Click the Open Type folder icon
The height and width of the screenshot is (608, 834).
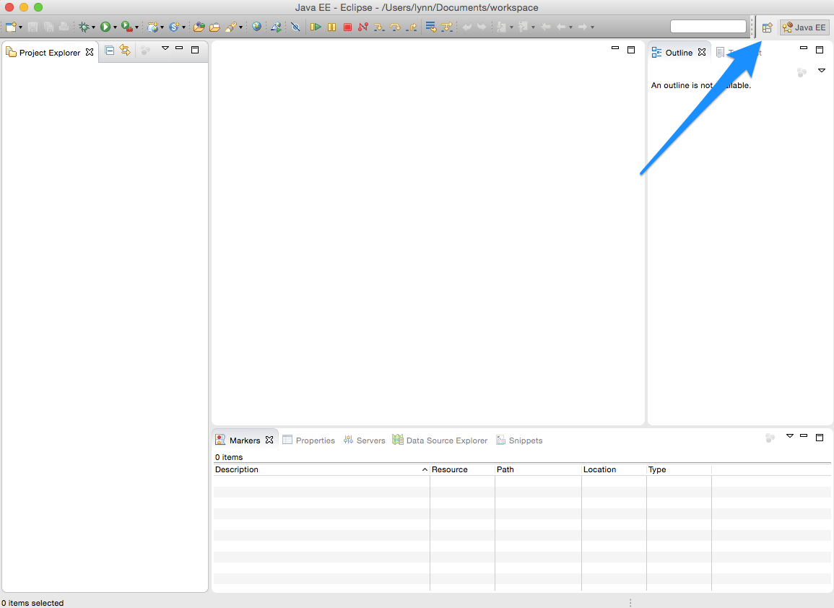199,27
